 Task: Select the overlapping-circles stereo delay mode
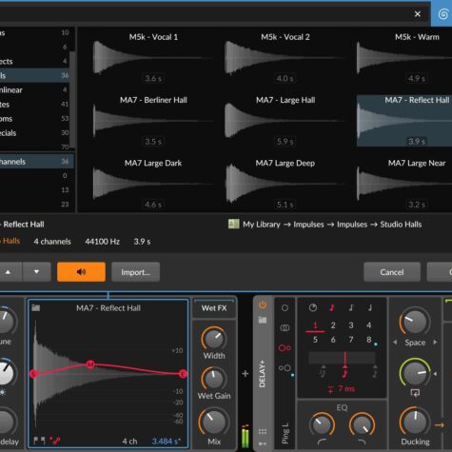[285, 327]
